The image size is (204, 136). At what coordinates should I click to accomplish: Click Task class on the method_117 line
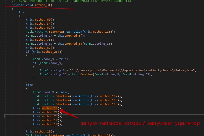pos(36,96)
